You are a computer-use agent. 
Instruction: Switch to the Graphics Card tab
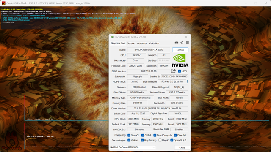click(x=118, y=43)
